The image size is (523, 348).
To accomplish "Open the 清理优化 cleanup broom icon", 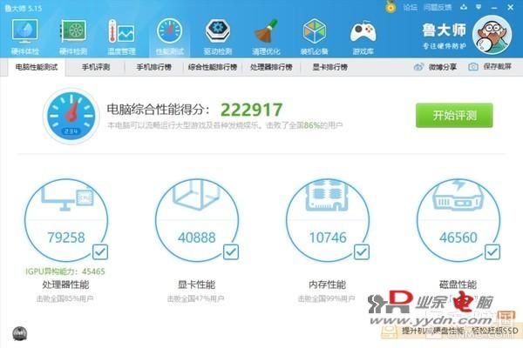I will [x=266, y=37].
